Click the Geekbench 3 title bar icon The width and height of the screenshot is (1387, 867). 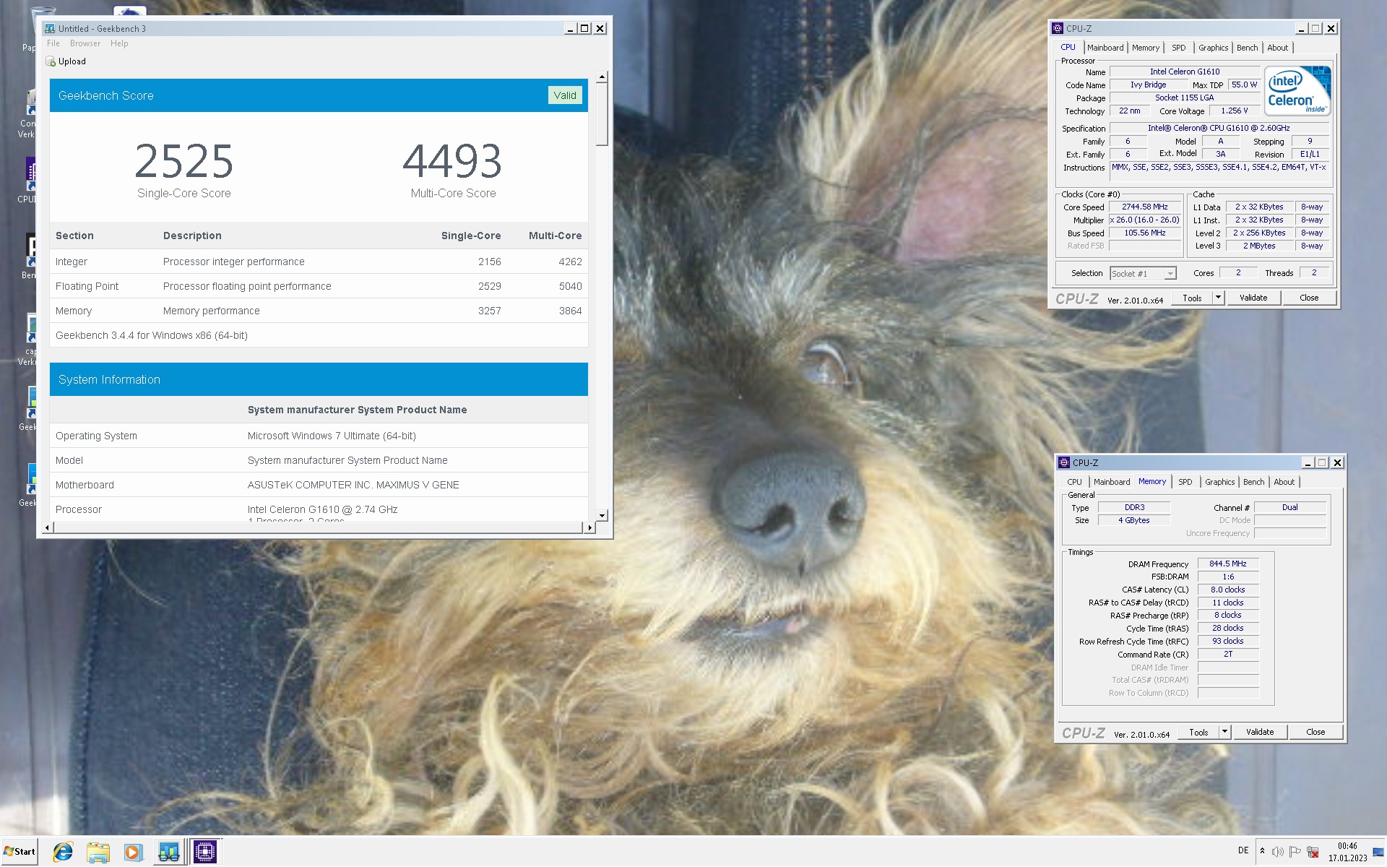49,28
